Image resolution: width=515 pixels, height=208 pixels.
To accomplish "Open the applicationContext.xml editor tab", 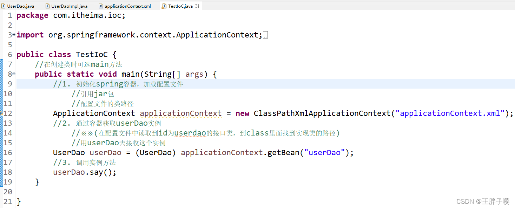I will [127, 6].
